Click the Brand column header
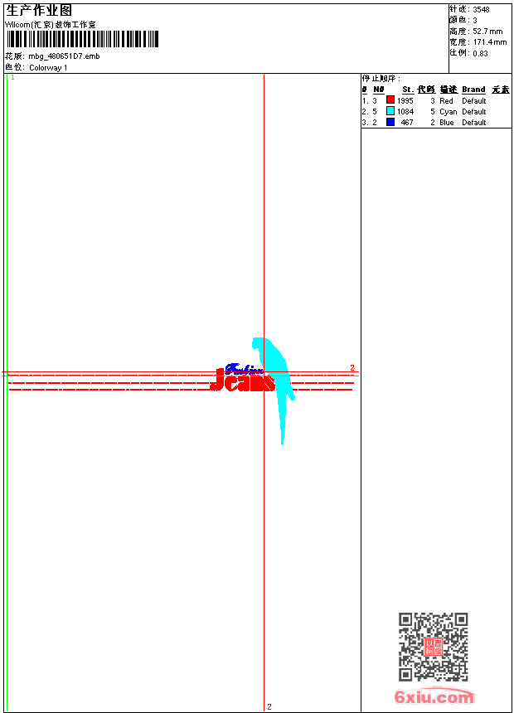 [x=473, y=90]
